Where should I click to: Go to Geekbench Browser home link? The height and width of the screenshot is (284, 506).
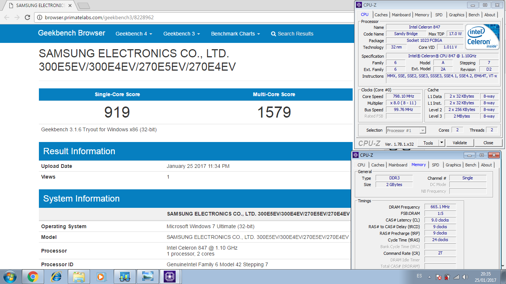click(71, 33)
